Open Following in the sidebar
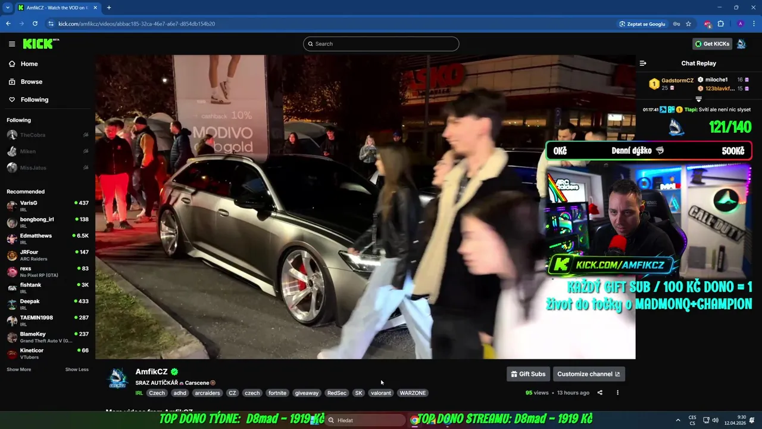Screen dimensions: 762x429 click(35, 100)
